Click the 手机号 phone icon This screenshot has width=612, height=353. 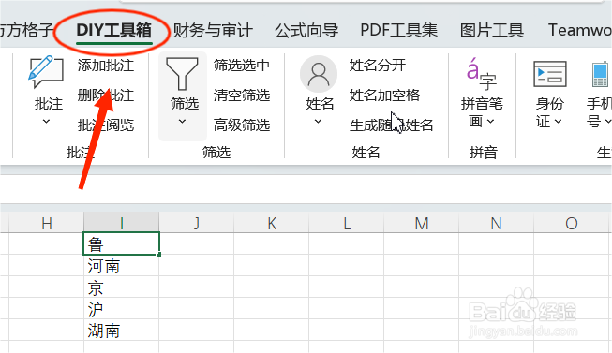tap(600, 74)
